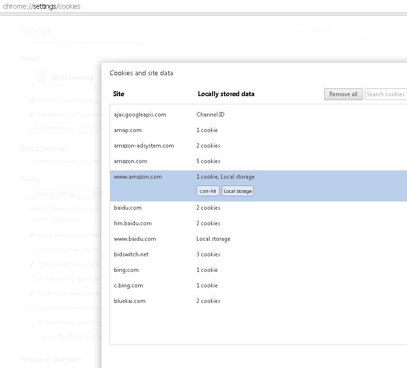Select the www.baidu.com site row
This screenshot has width=407, height=368.
pos(258,239)
